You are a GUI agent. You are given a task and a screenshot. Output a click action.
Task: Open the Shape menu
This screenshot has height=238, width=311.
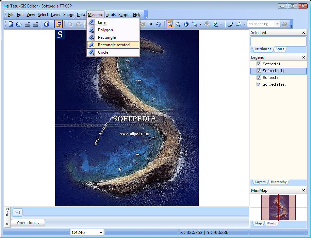click(69, 15)
